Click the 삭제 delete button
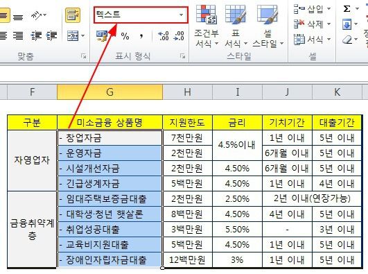 [x=308, y=24]
